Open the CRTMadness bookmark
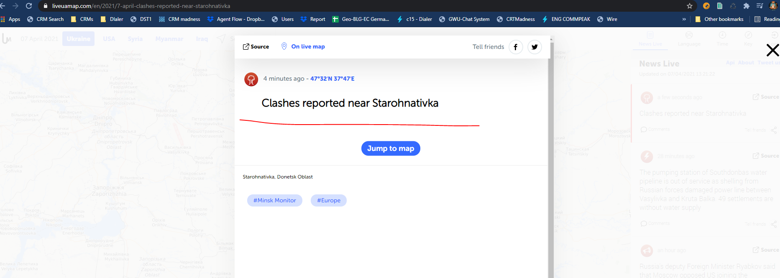Viewport: 780px width, 278px height. point(516,19)
